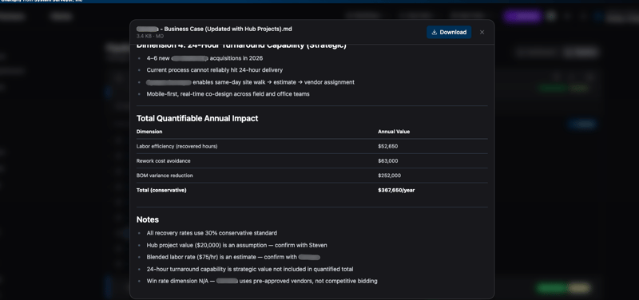Select "All recovery rates use 30% conservative standard"
The width and height of the screenshot is (639, 300).
tap(212, 233)
